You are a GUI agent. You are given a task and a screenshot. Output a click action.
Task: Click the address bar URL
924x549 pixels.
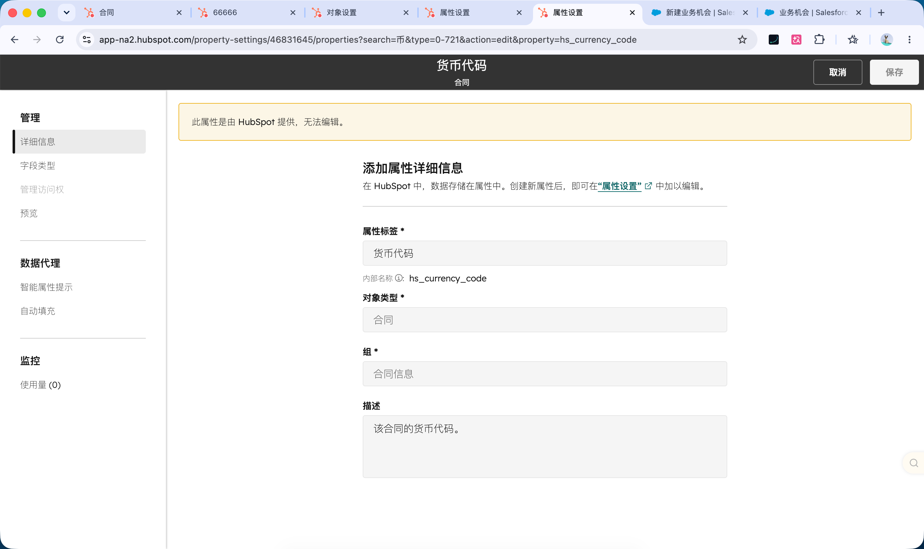click(x=368, y=40)
